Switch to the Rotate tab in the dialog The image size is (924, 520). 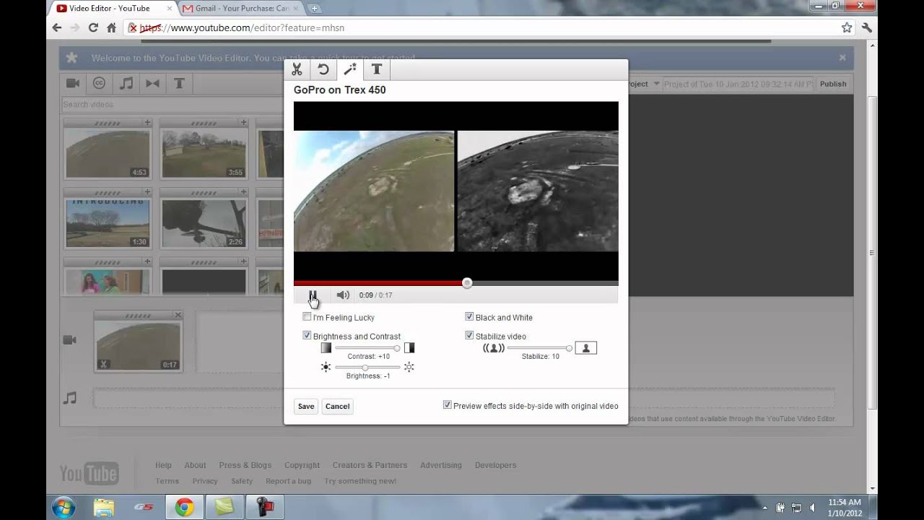coord(323,69)
